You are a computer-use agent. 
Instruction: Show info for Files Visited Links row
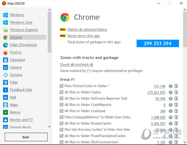pos(170,86)
